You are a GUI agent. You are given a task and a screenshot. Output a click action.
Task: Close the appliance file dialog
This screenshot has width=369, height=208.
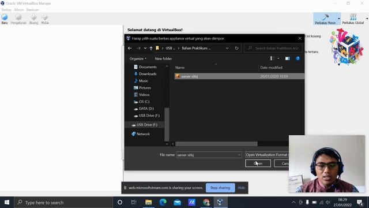(x=300, y=38)
